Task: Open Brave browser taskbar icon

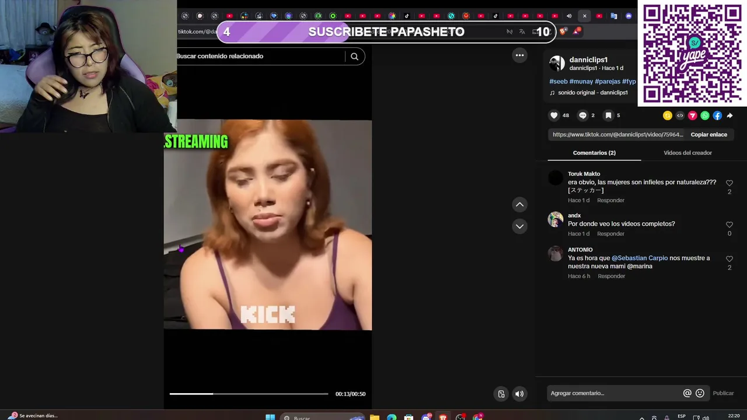Action: pos(444,416)
